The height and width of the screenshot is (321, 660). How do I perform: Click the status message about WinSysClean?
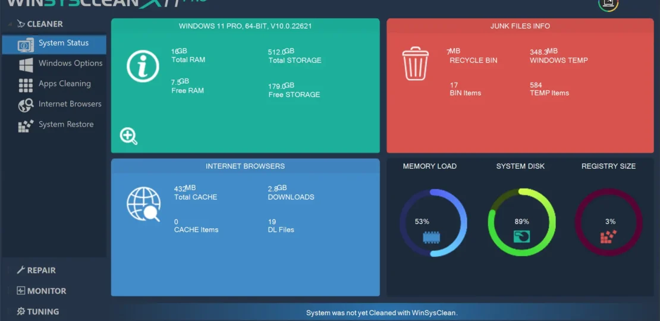[382, 313]
